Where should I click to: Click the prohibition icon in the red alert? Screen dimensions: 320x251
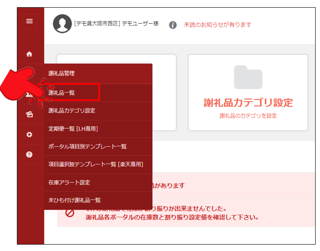pos(70,213)
